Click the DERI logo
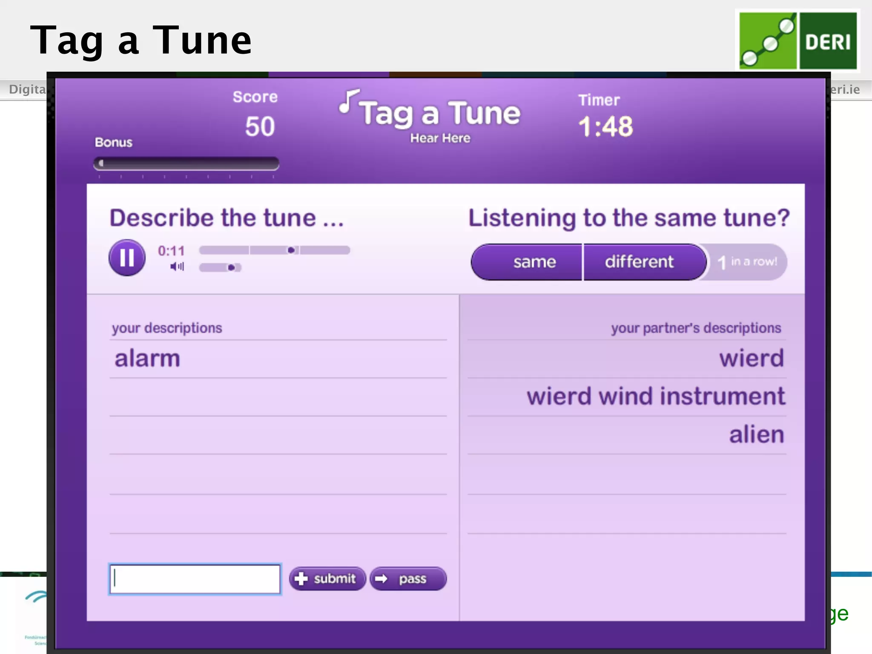872x654 pixels. [797, 41]
